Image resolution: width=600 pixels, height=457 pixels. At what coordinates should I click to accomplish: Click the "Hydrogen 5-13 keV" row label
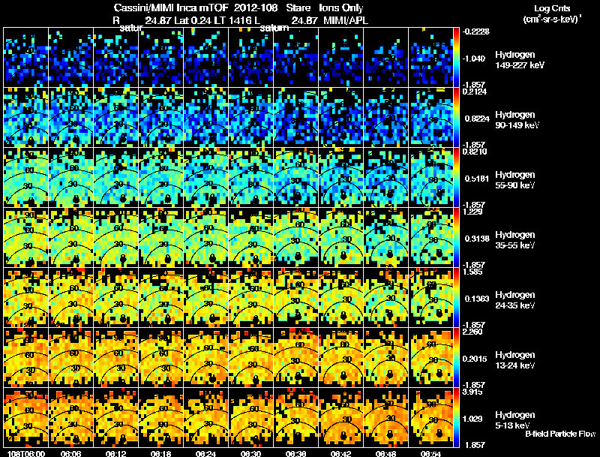[x=515, y=420]
